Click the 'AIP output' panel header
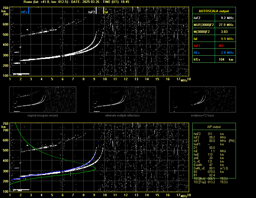The height and width of the screenshot is (198, 256). [214, 127]
